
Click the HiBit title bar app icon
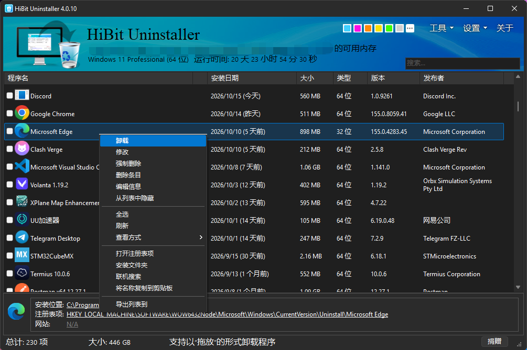9,8
